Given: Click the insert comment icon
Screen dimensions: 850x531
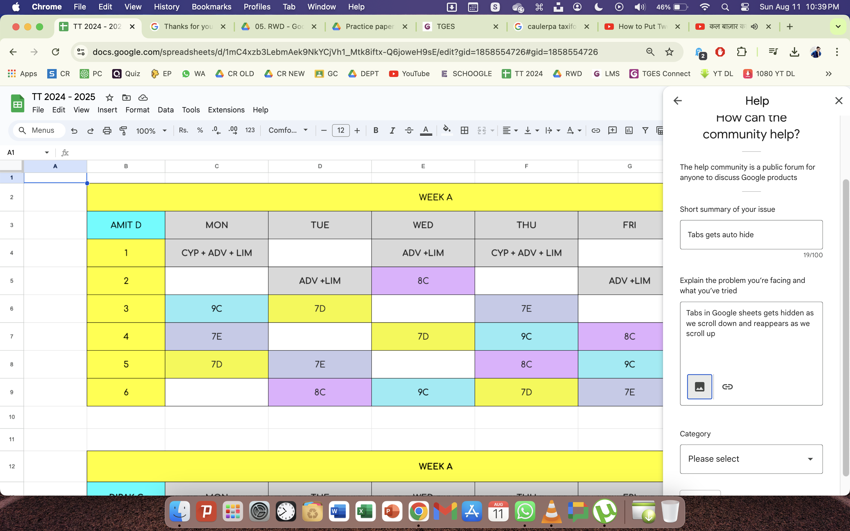Looking at the screenshot, I should [x=612, y=131].
